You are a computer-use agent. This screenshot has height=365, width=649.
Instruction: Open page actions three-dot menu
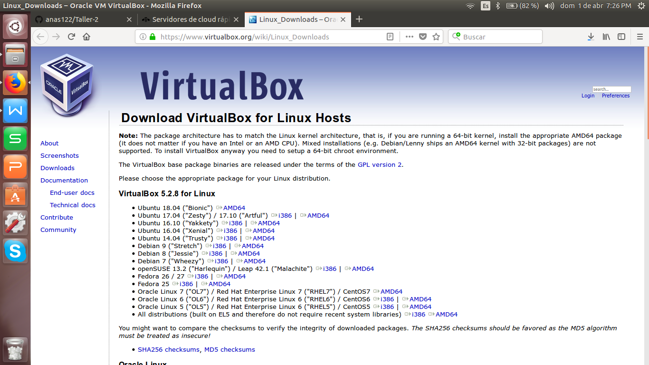[x=409, y=37]
